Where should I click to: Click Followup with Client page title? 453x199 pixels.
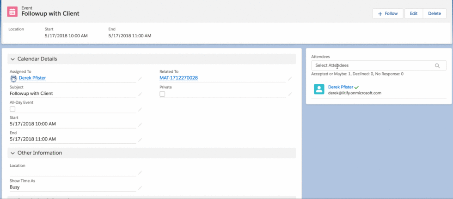click(50, 13)
